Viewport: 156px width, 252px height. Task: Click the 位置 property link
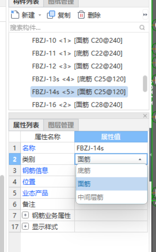(x=29, y=182)
